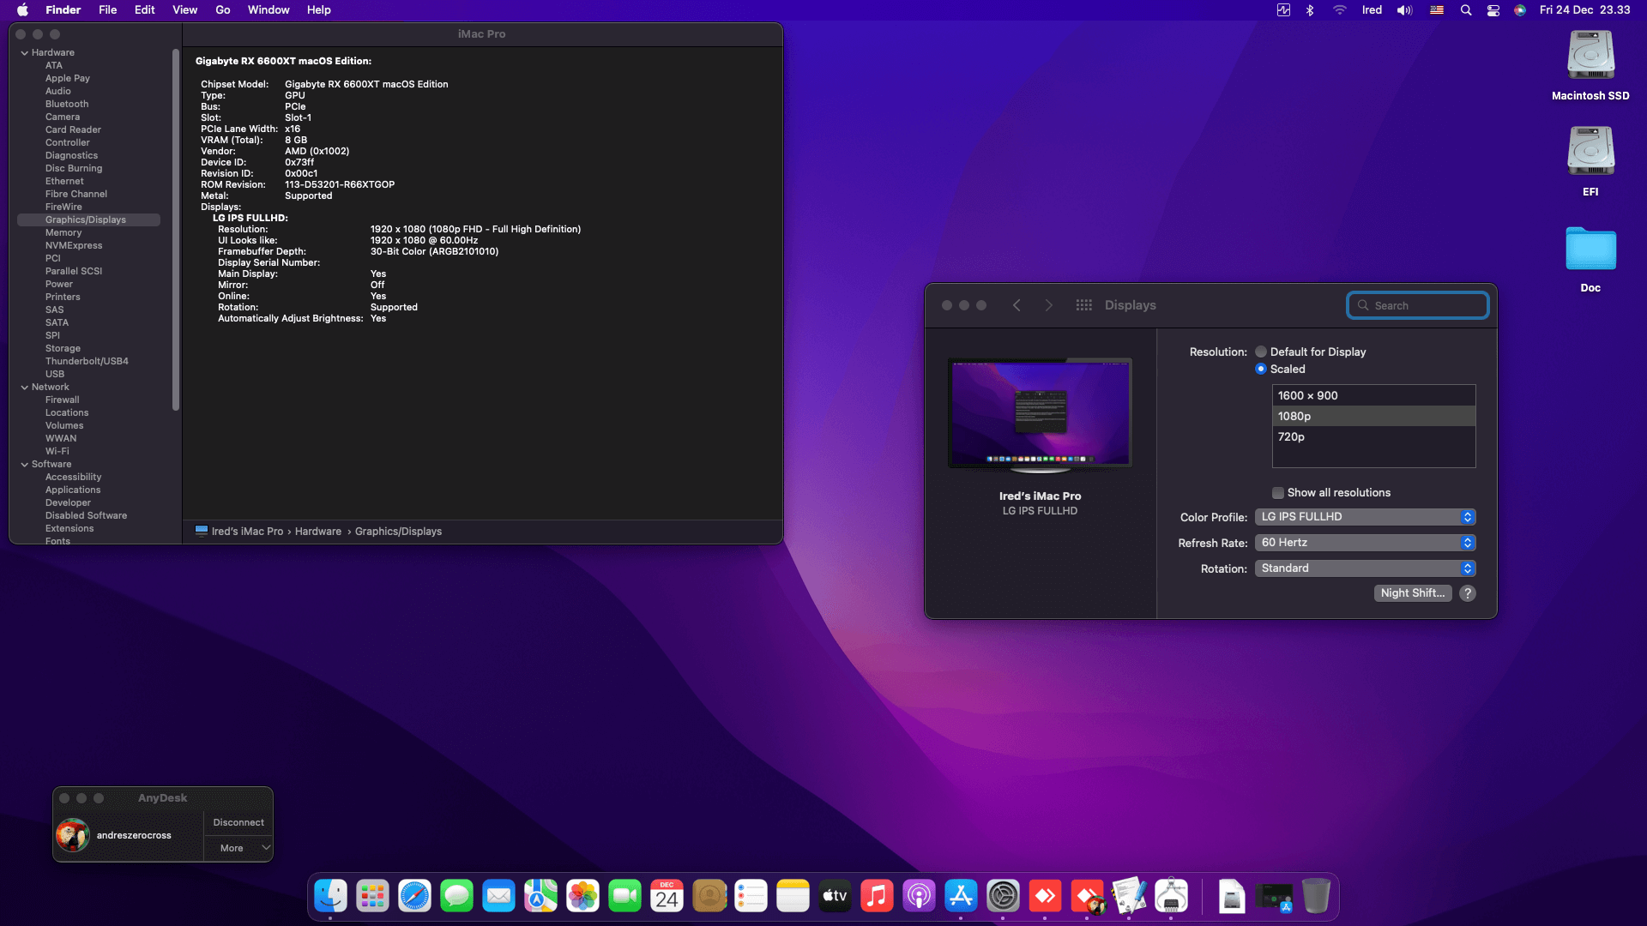This screenshot has height=926, width=1647.
Task: Enable Show all resolutions checkbox
Action: point(1278,493)
